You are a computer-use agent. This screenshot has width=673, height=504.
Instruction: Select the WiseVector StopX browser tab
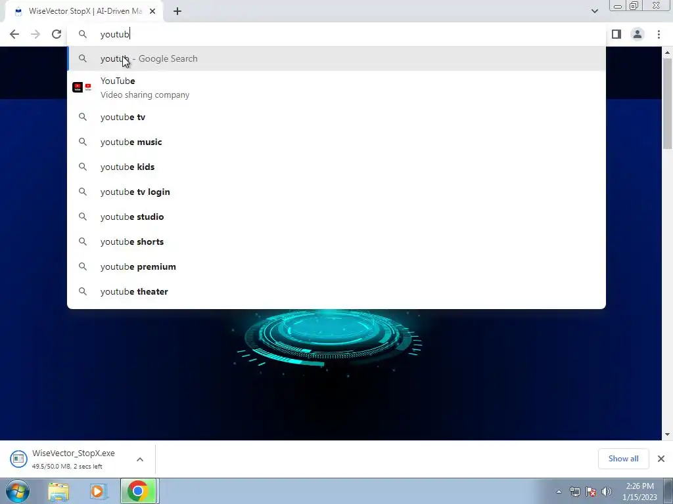coord(84,12)
